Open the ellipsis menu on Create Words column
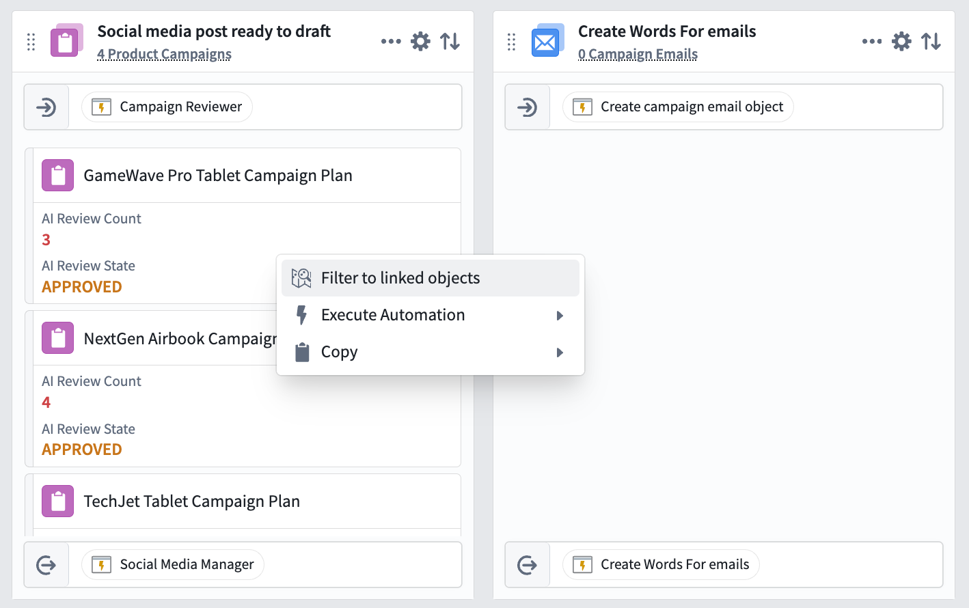The image size is (969, 608). point(872,41)
